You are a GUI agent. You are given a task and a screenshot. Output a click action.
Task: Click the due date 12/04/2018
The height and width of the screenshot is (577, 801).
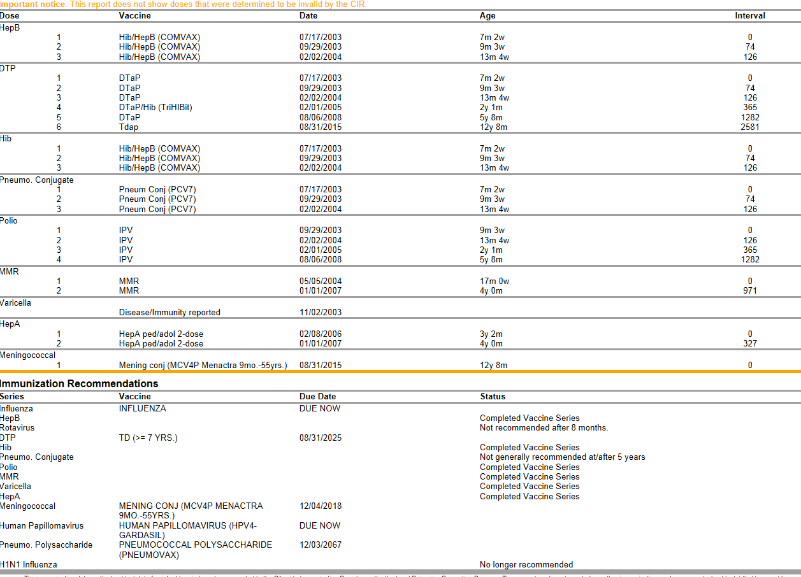click(x=321, y=506)
